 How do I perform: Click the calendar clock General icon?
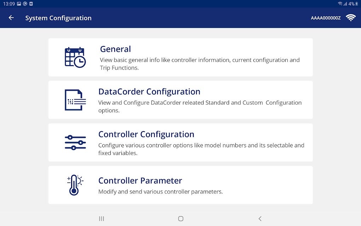[x=75, y=57]
